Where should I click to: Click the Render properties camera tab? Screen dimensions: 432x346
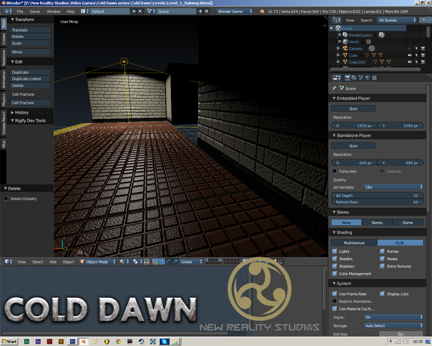tap(347, 78)
